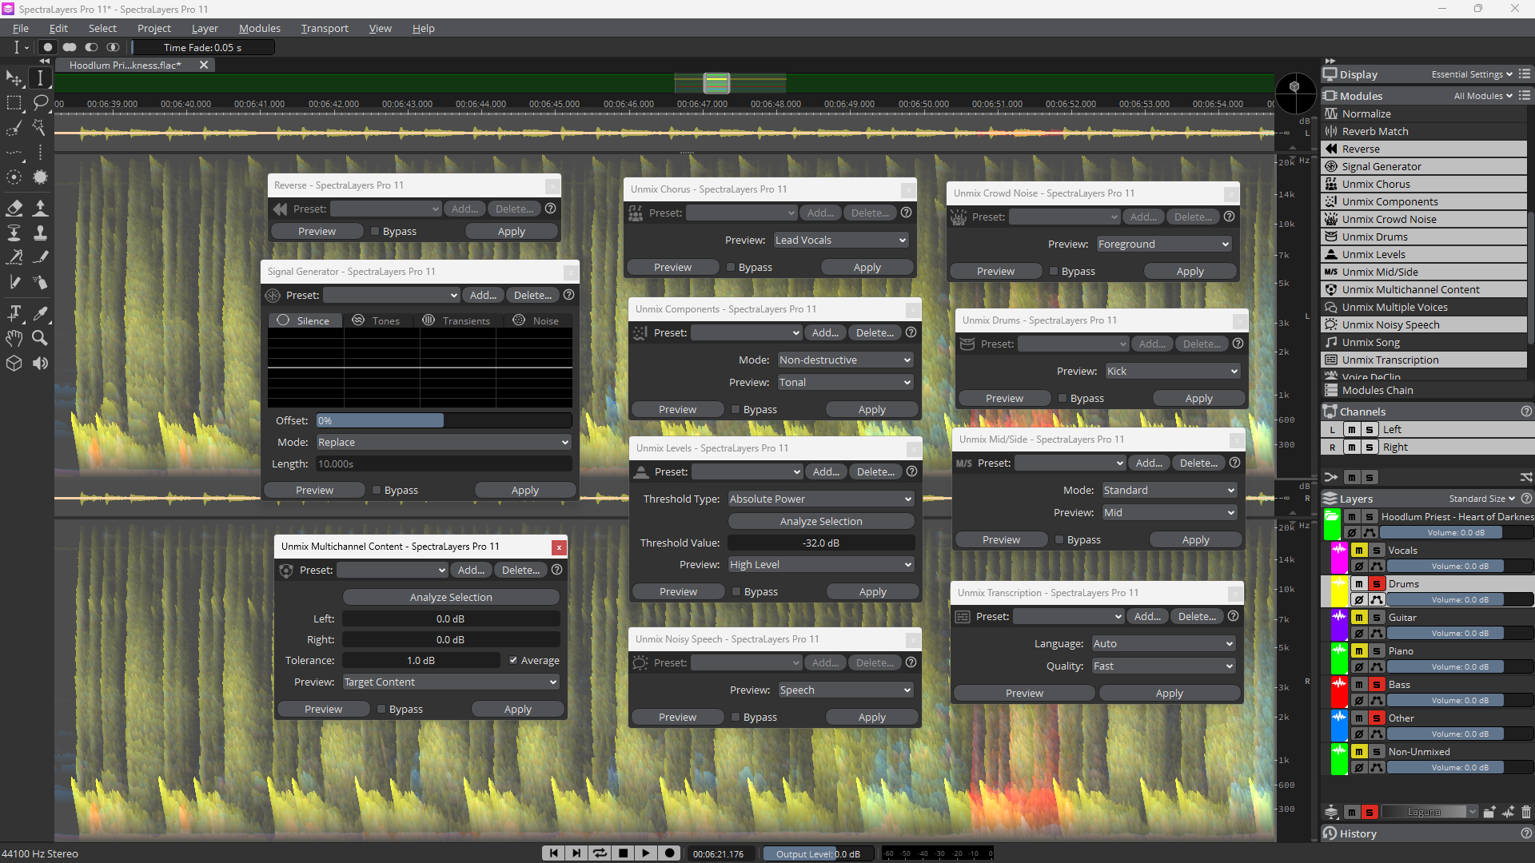This screenshot has height=863, width=1535.
Task: Select the Time Selection tool
Action: (x=40, y=78)
